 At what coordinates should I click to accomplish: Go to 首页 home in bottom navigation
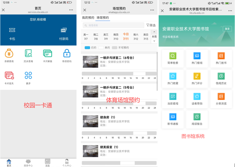9,163
